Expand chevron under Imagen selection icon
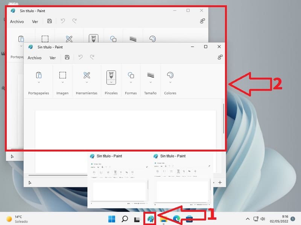Viewport: 301px width, 225px height. [62, 82]
